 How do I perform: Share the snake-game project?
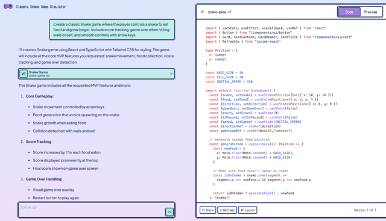tap(207, 210)
